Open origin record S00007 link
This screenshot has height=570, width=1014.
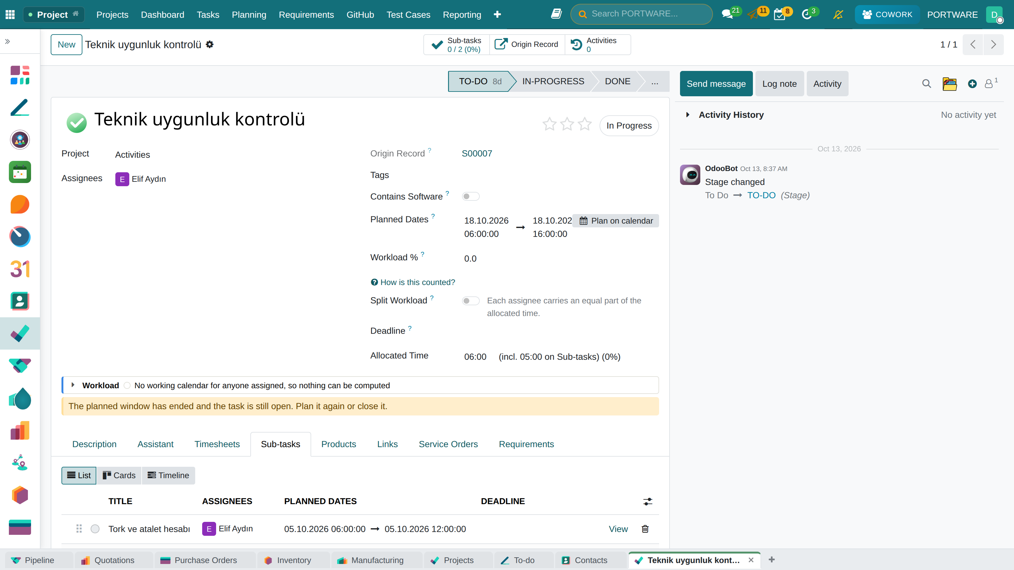pyautogui.click(x=477, y=153)
